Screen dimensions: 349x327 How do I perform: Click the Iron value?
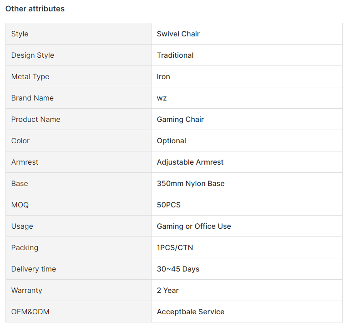pos(163,76)
